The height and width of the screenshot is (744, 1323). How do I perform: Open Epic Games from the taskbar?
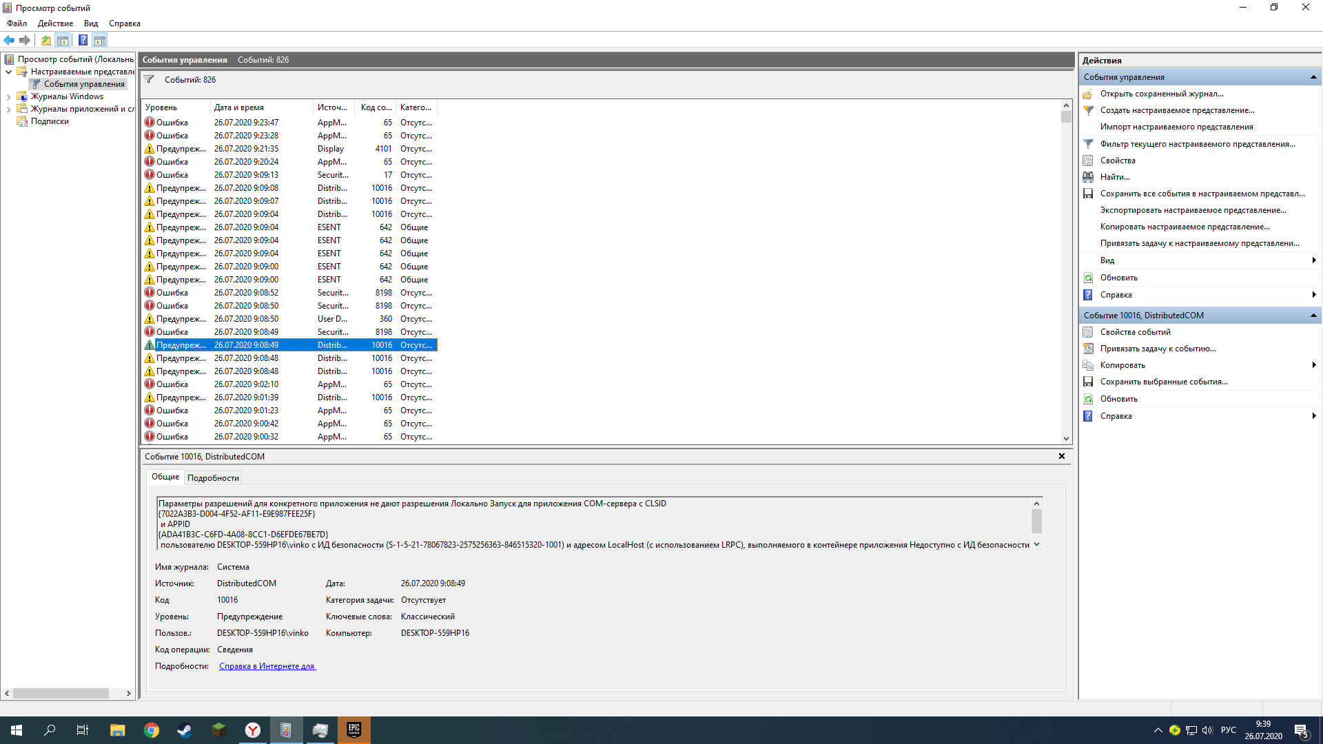[x=354, y=730]
